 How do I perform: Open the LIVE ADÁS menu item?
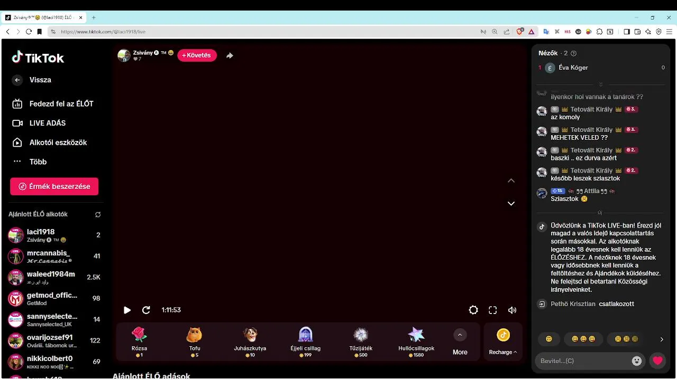pos(39,123)
